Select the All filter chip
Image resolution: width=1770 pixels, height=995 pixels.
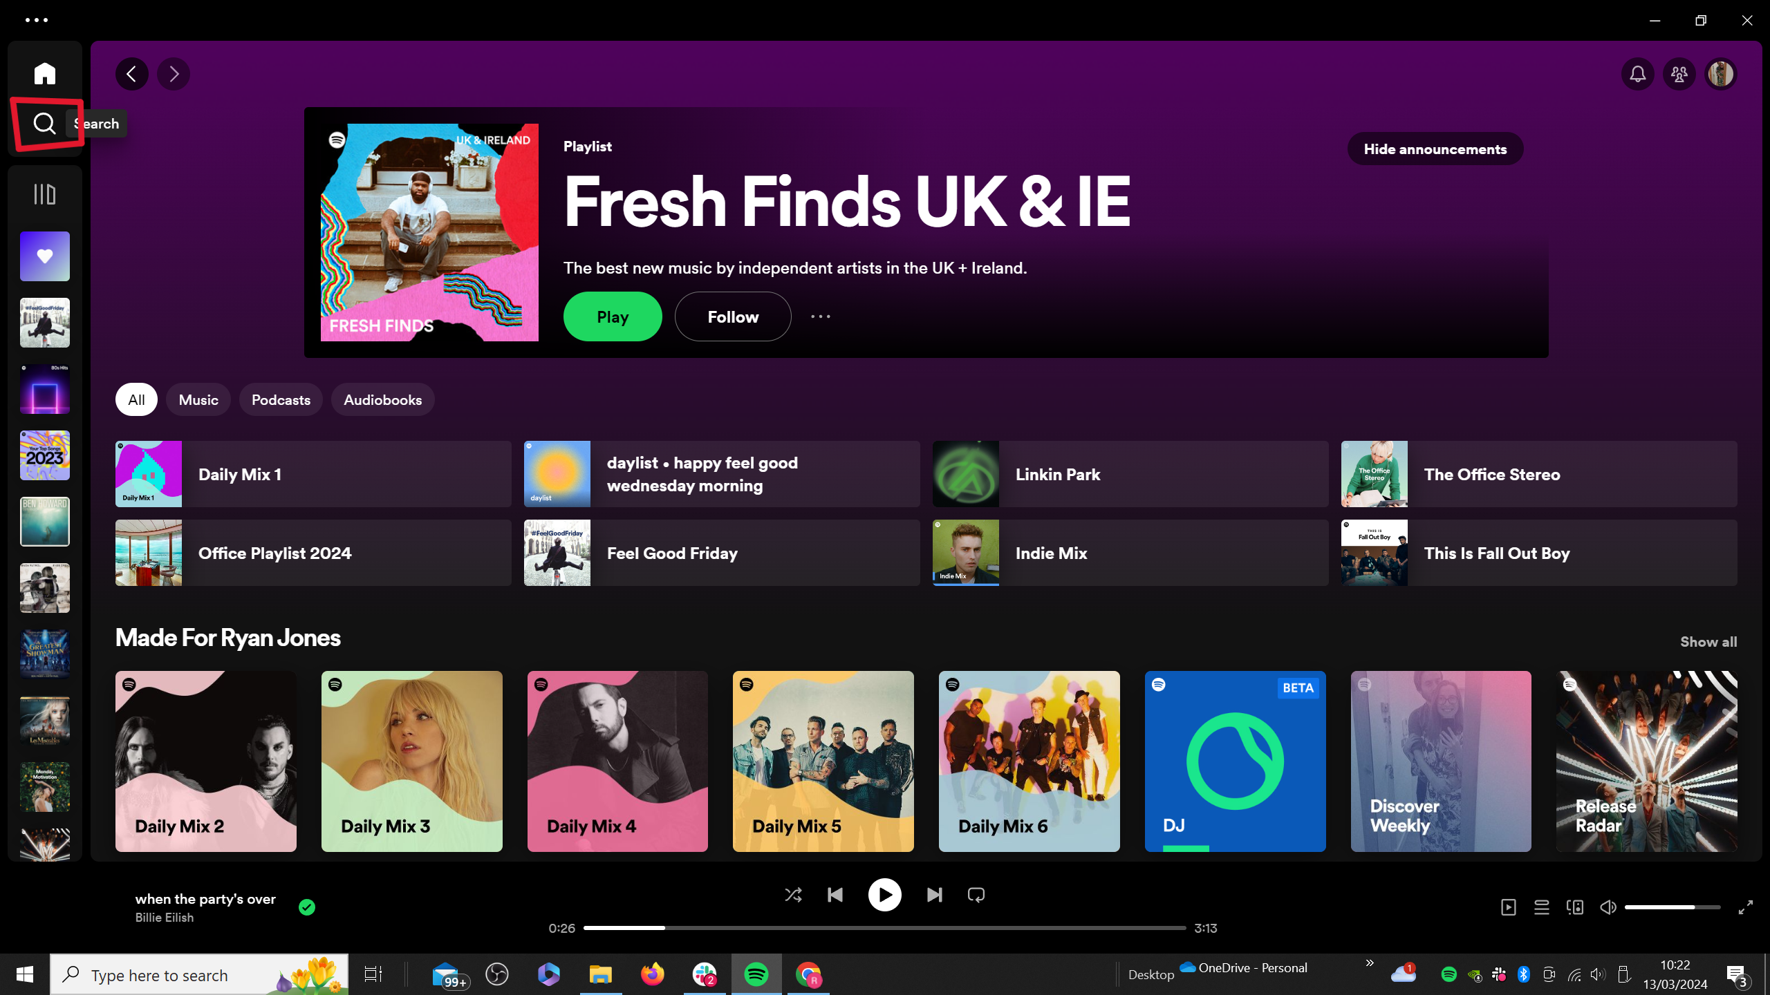(136, 399)
